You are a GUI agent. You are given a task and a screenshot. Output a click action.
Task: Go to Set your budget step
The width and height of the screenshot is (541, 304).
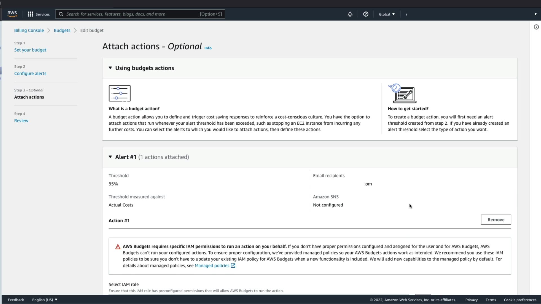tap(30, 50)
